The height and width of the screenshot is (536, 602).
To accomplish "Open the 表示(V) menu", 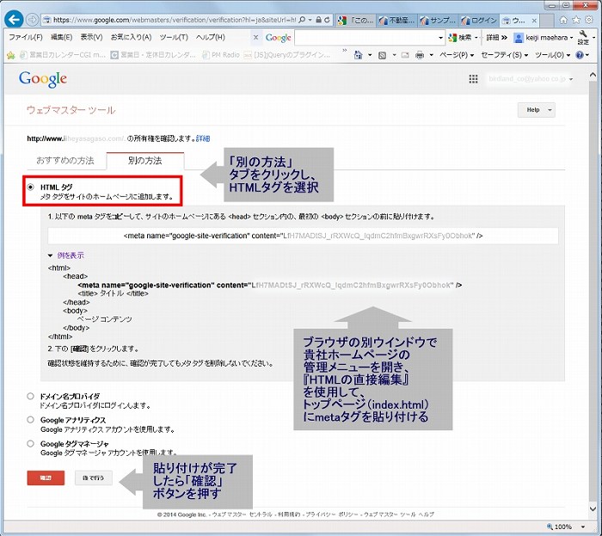I will click(91, 37).
